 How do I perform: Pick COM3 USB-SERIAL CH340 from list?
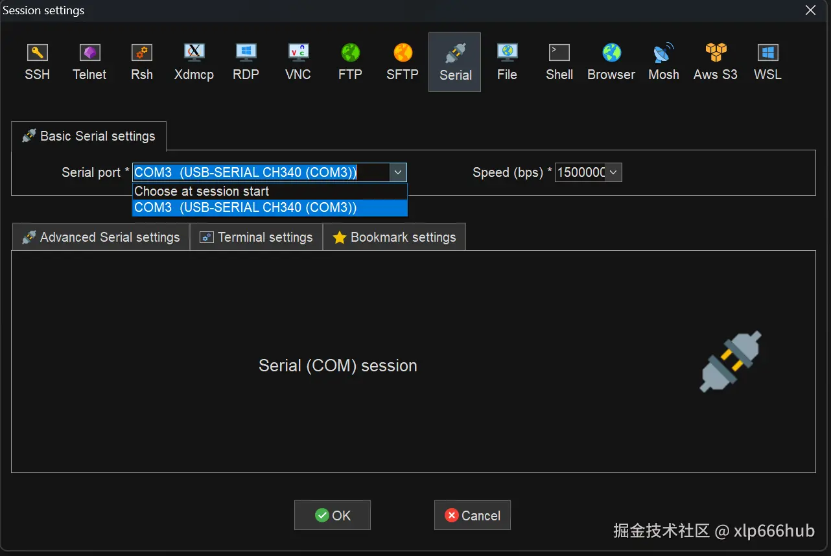(x=270, y=207)
